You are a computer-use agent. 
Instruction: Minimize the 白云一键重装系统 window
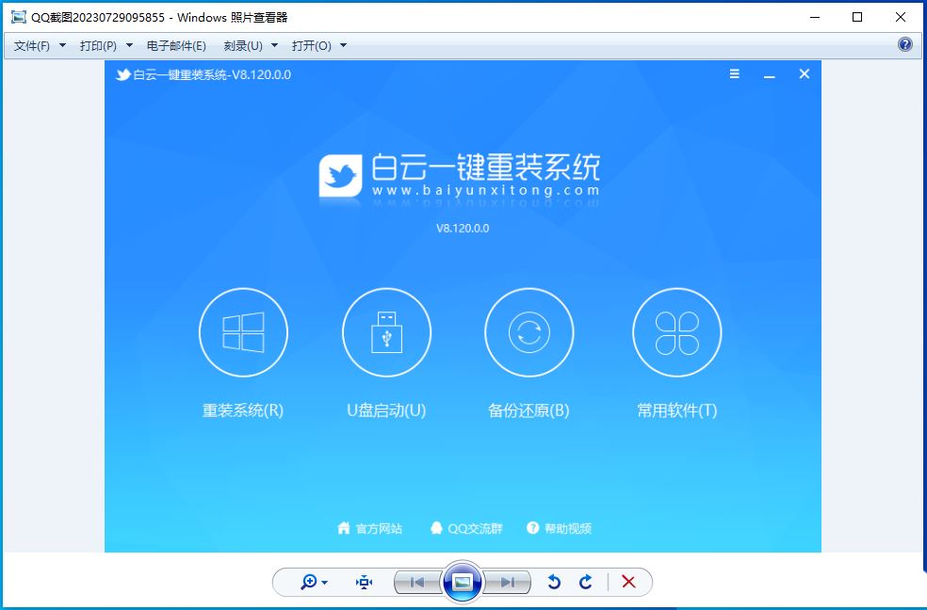(769, 75)
